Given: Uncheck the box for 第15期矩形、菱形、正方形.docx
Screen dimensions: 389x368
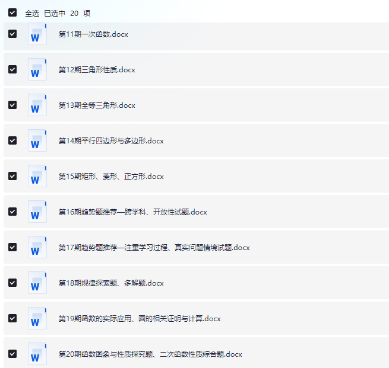Looking at the screenshot, I should (12, 176).
